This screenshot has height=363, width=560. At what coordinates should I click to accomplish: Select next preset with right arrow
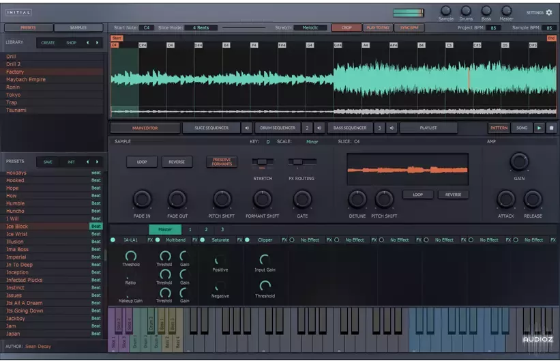97,162
